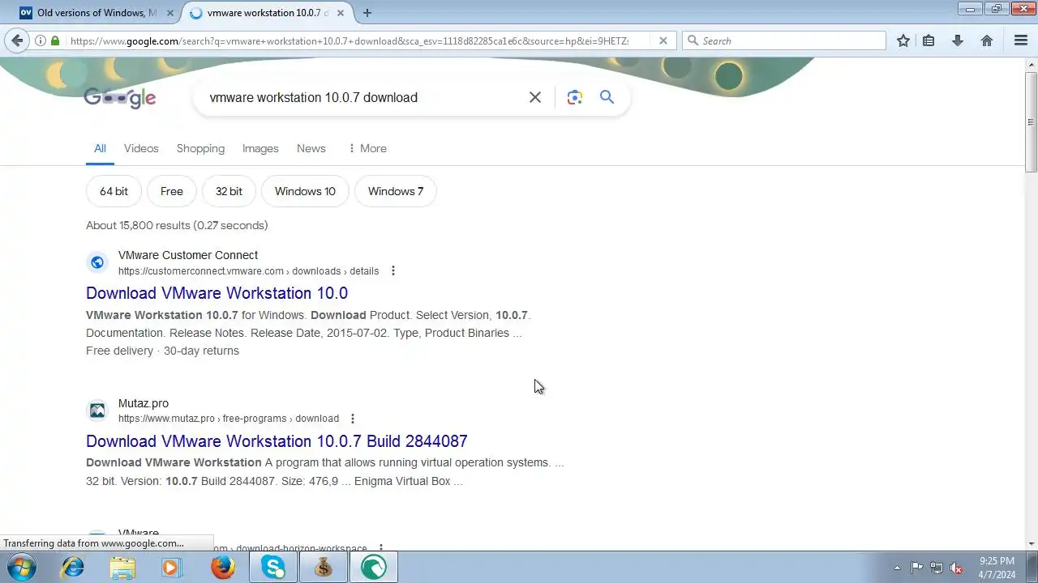
Task: Switch to Videos results tab
Action: point(141,148)
